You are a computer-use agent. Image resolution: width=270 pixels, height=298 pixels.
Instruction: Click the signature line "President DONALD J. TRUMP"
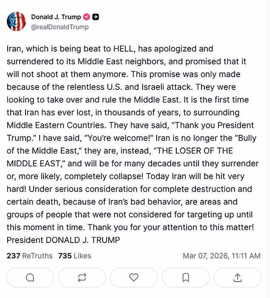click(63, 240)
